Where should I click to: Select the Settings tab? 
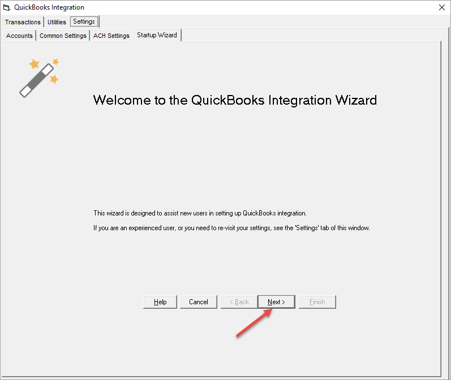pos(84,21)
